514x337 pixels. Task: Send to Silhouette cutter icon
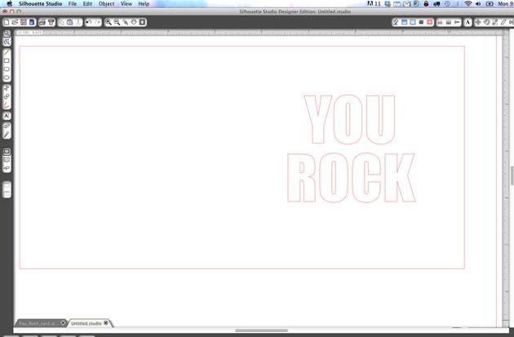click(51, 22)
